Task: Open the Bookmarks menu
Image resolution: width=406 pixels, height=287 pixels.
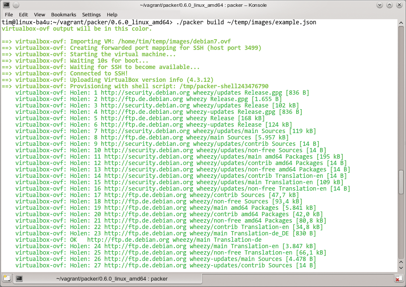Action: pos(63,14)
